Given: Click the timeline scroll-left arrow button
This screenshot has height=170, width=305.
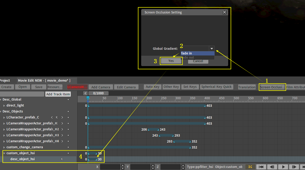Looking at the screenshot, I should (x=85, y=93).
